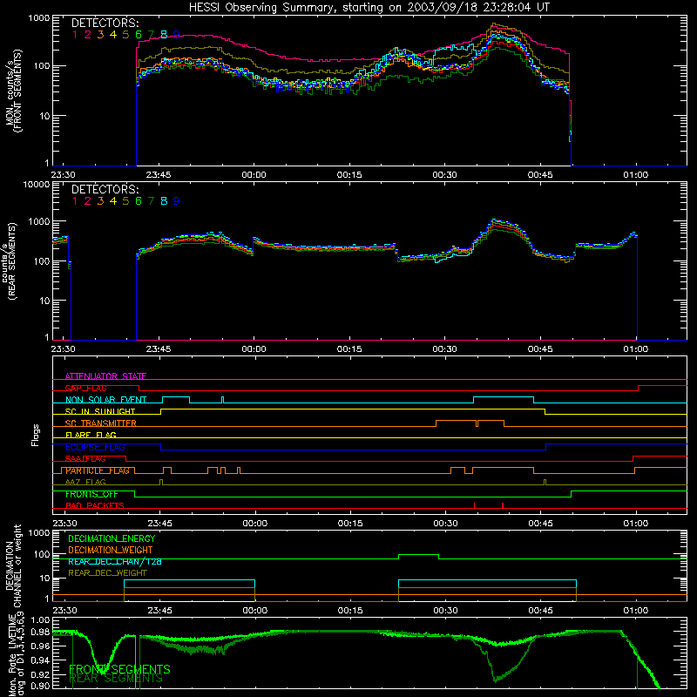Click the PARTICLE_FLAG label
This screenshot has height=697, width=697.
(x=98, y=470)
